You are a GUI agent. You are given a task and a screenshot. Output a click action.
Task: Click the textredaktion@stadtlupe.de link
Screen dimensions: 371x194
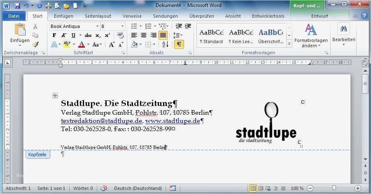pyautogui.click(x=101, y=121)
